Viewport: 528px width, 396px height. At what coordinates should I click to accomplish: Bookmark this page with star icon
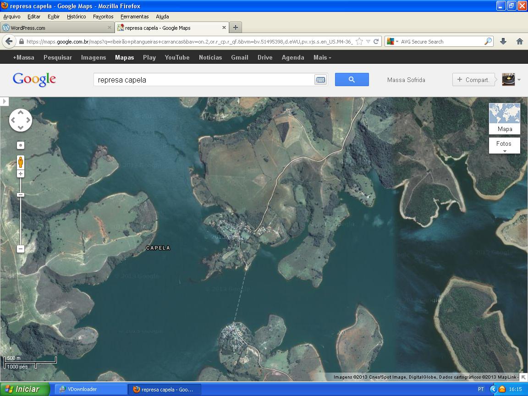click(359, 41)
